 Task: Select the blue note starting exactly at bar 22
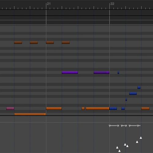tap(113, 108)
